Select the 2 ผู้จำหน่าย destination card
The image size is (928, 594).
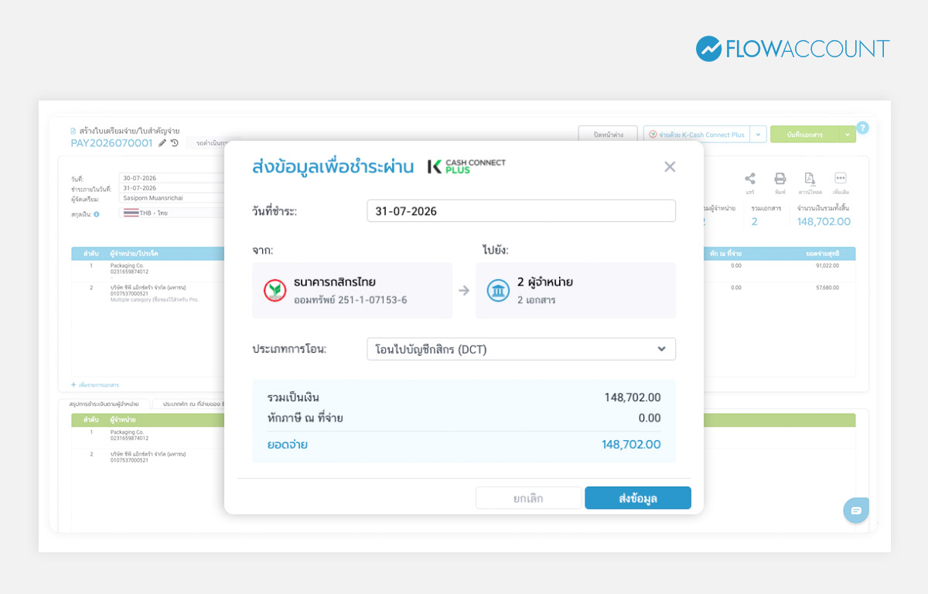coord(575,291)
